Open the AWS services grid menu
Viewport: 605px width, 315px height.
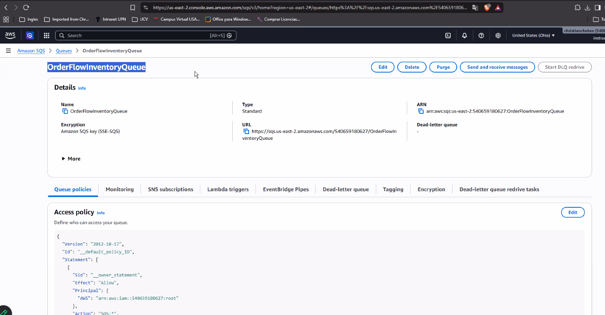click(x=47, y=36)
